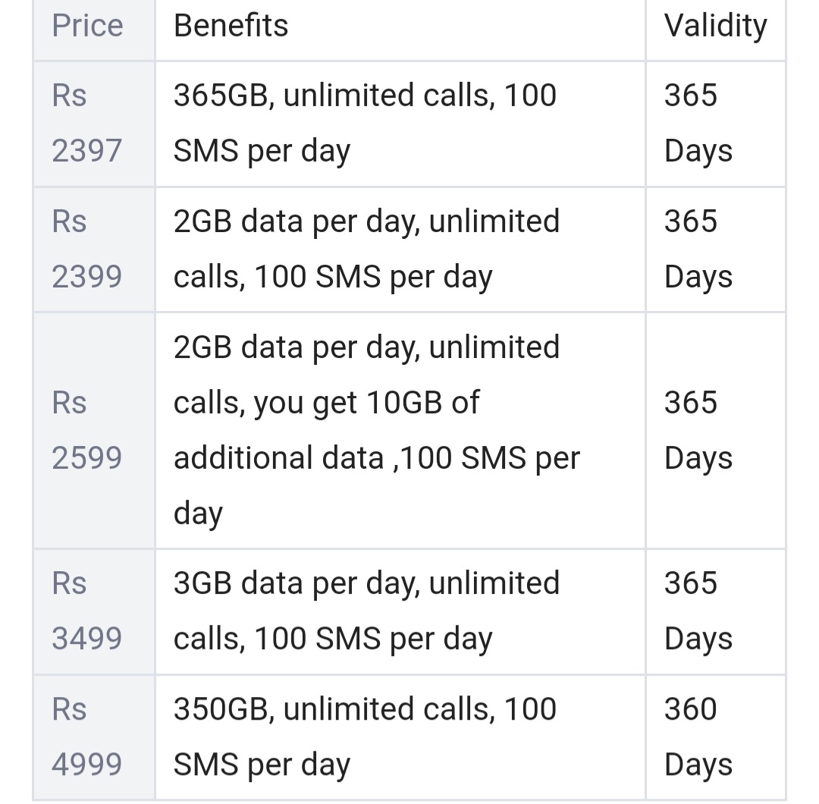This screenshot has width=819, height=804.
Task: Click the Price column header
Action: click(x=87, y=26)
